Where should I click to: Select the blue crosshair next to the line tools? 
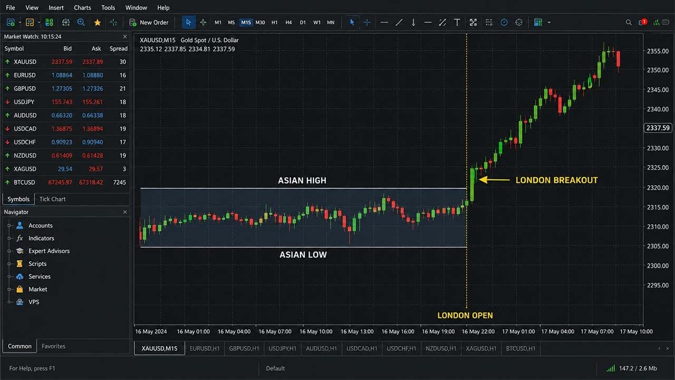click(x=367, y=22)
